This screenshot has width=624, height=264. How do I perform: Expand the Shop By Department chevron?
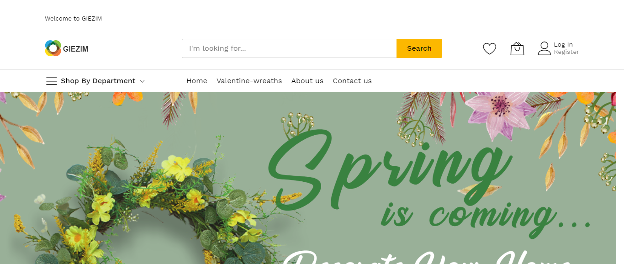(x=142, y=81)
